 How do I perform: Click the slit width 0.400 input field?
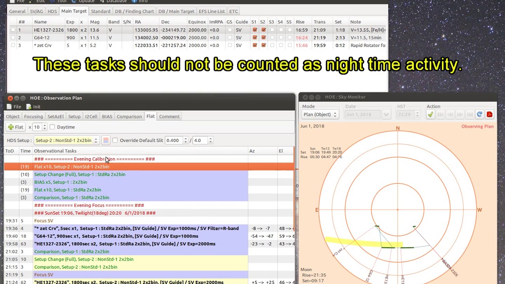coord(173,140)
